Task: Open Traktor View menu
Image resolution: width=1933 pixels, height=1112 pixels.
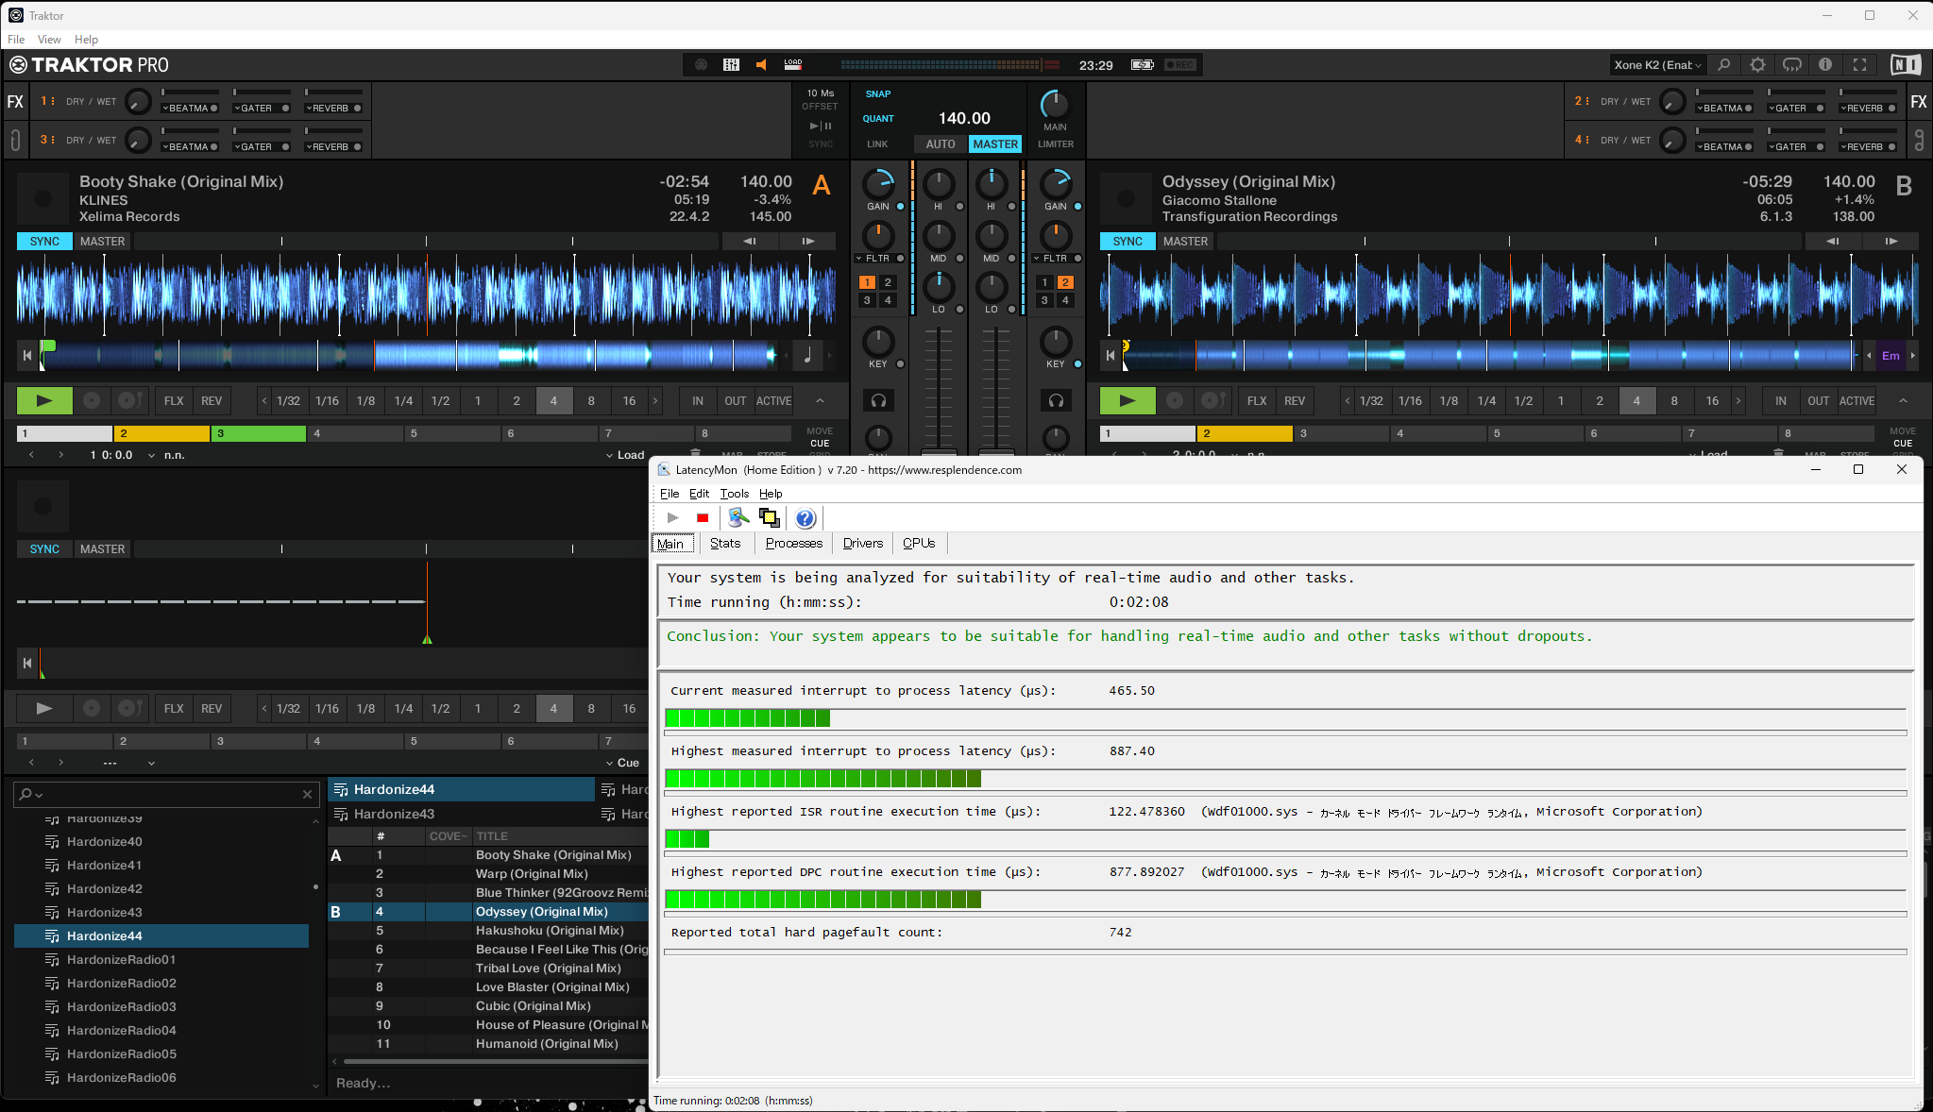Action: [x=49, y=40]
